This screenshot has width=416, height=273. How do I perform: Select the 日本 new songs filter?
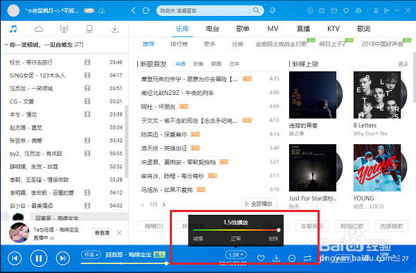point(234,64)
